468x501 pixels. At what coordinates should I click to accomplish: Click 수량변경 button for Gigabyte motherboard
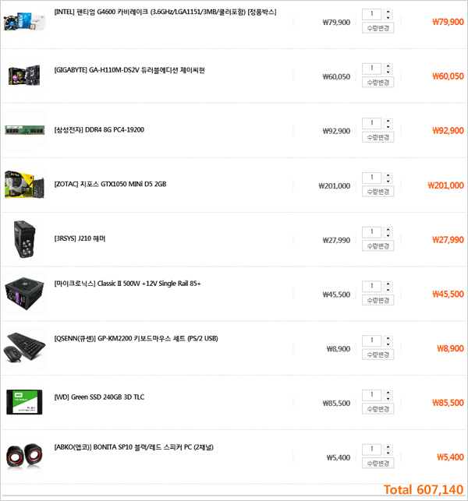coord(378,83)
